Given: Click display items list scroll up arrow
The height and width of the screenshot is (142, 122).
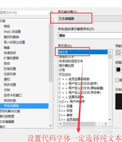Looking at the screenshot, I should coord(110,52).
